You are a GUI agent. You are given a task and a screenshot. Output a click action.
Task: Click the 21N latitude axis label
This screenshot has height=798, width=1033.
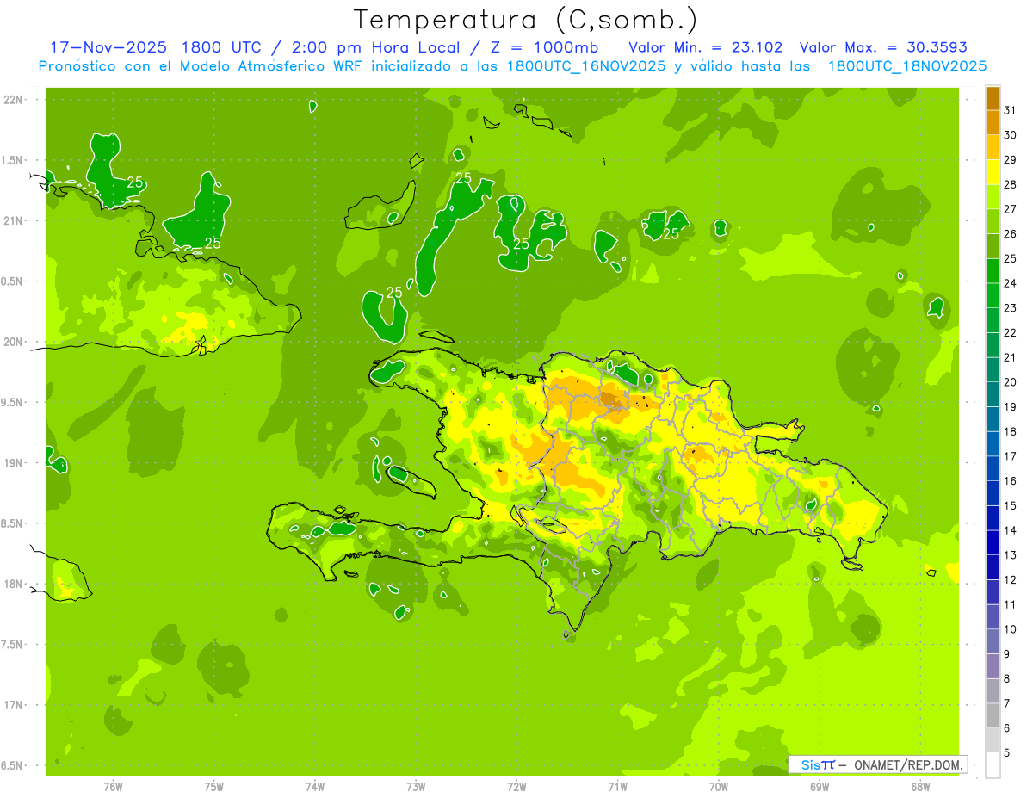(15, 221)
